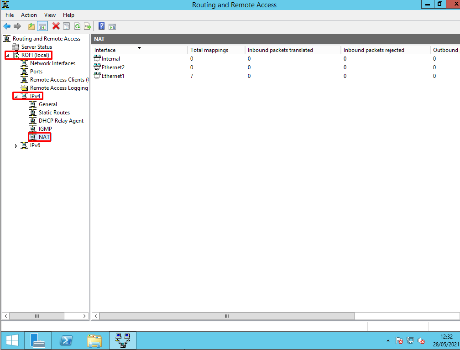Open File Explorer from the taskbar
460x350 pixels.
pos(94,340)
